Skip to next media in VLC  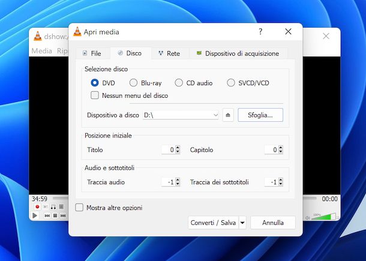(63, 215)
